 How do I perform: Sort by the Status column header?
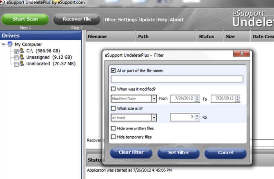(210, 36)
